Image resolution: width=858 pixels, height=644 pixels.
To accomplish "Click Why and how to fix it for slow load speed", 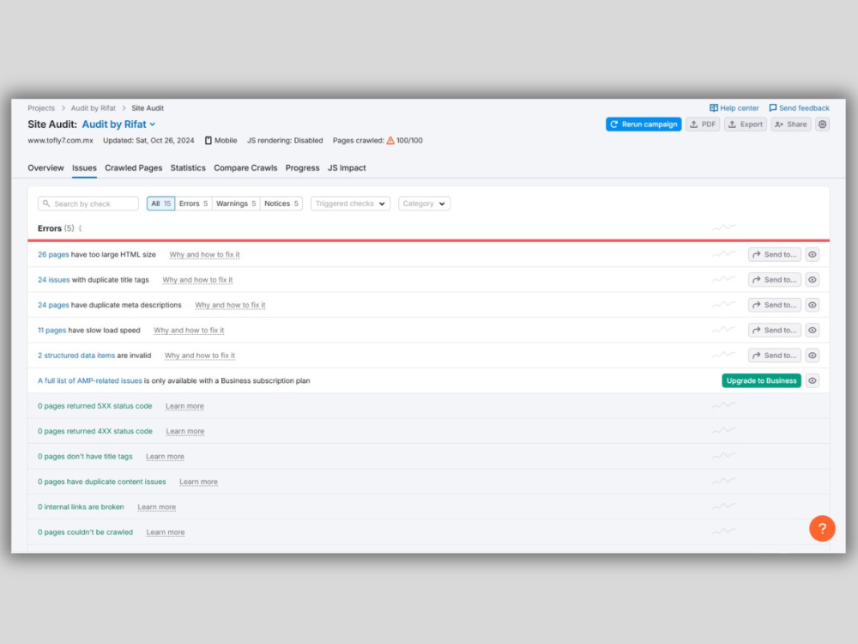I will click(189, 331).
